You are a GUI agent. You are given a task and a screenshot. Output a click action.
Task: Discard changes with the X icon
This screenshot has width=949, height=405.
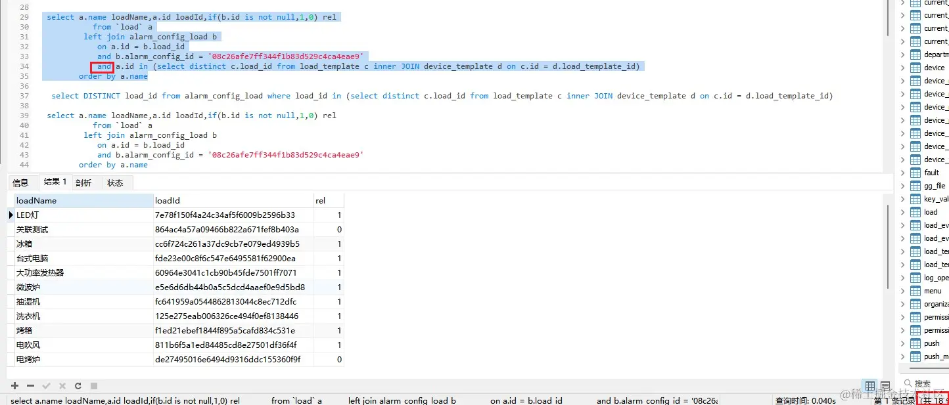point(62,386)
